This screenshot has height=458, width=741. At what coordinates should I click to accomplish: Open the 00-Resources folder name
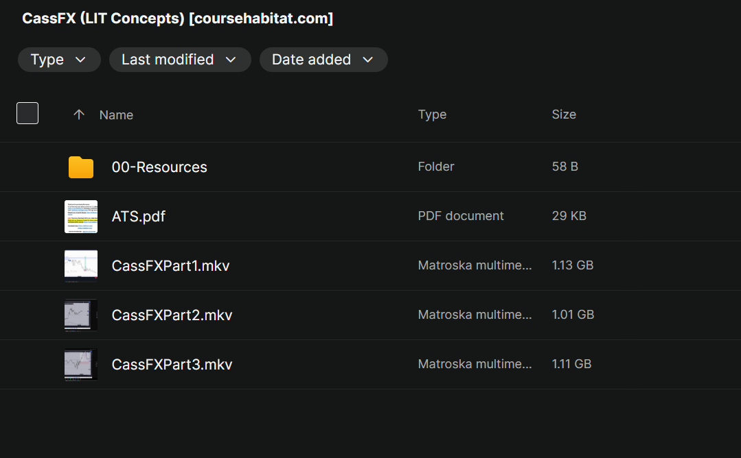point(159,167)
